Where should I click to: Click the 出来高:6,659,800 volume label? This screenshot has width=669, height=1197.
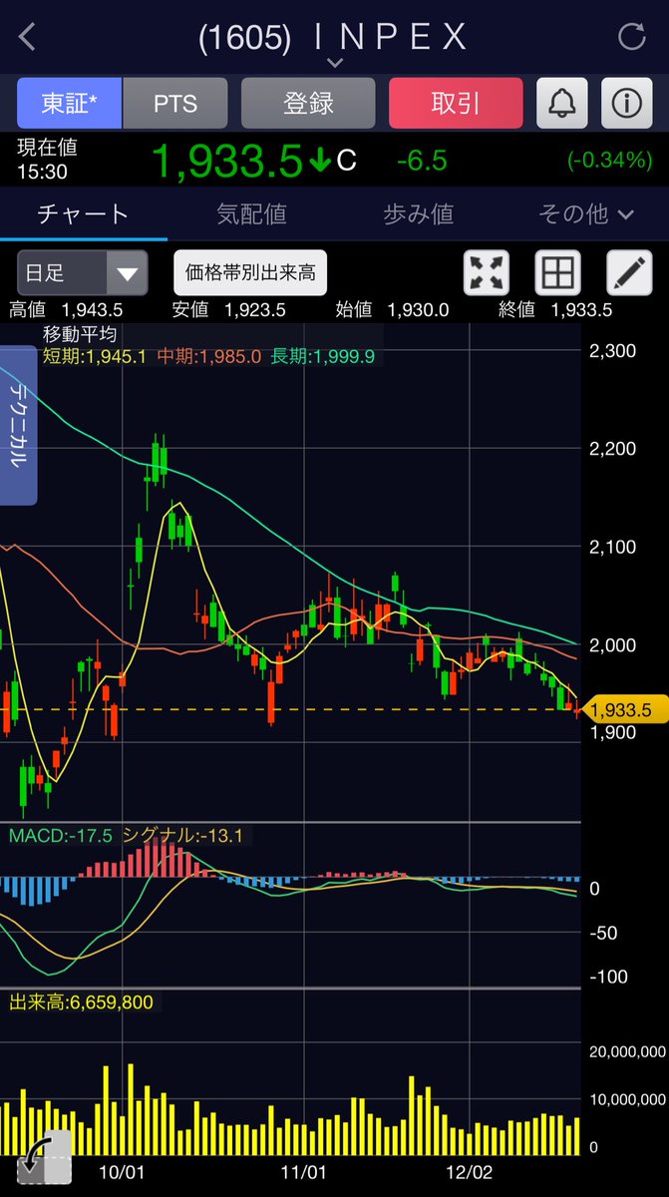pos(81,1001)
